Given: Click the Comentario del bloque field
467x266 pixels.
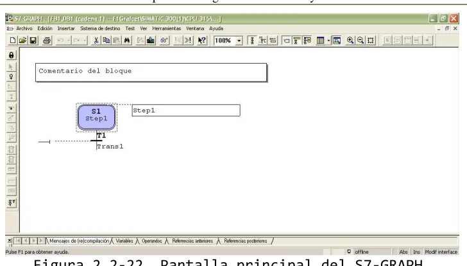Looking at the screenshot, I should (151, 72).
